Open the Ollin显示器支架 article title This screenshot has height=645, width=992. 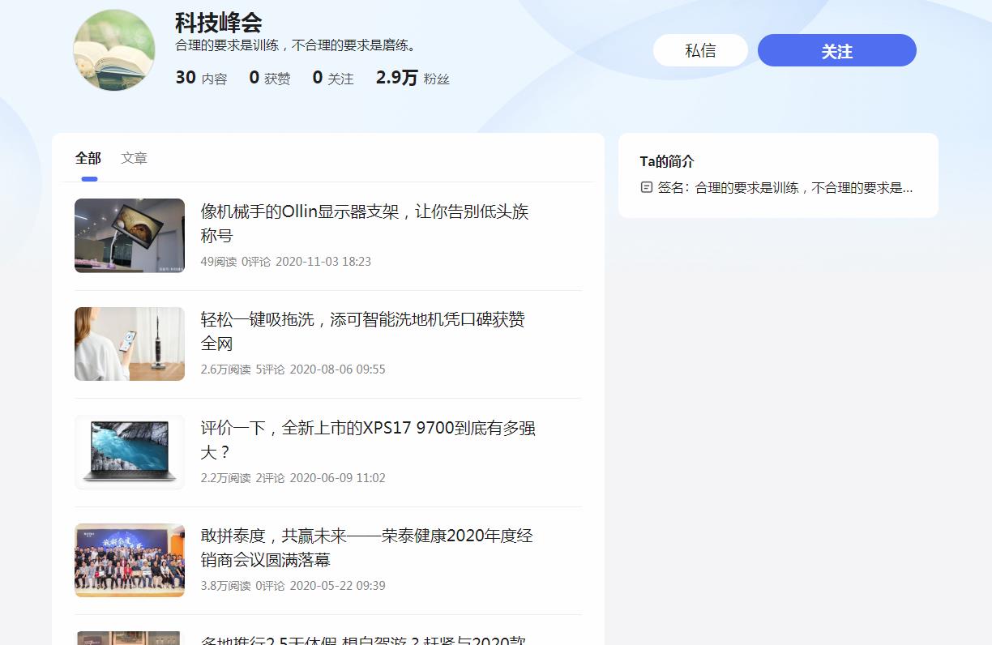pos(365,224)
